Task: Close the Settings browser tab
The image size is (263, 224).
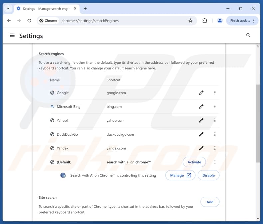Action: click(75, 8)
